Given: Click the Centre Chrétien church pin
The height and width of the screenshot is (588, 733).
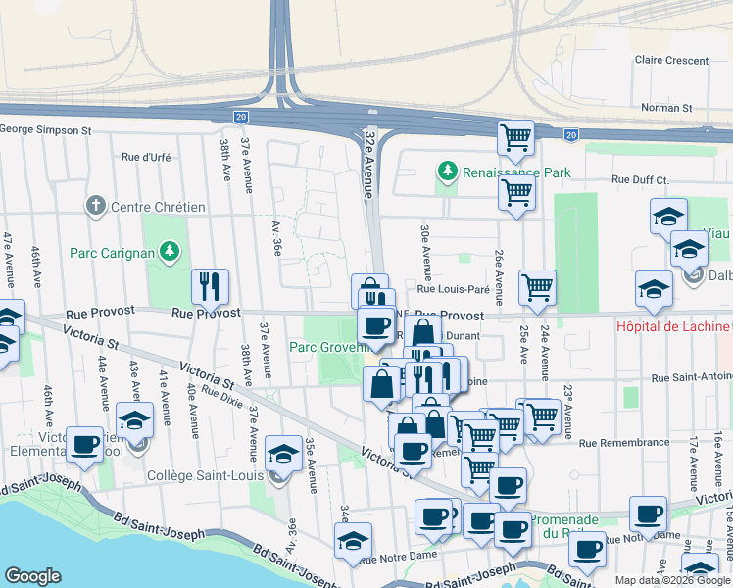Looking at the screenshot, I should pos(96,206).
